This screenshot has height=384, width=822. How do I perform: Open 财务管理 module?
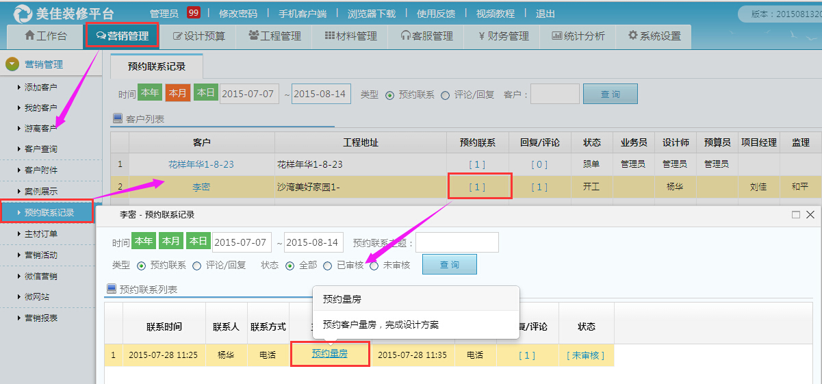coord(503,36)
